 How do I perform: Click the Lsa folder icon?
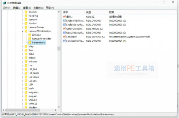click(x=26, y=66)
